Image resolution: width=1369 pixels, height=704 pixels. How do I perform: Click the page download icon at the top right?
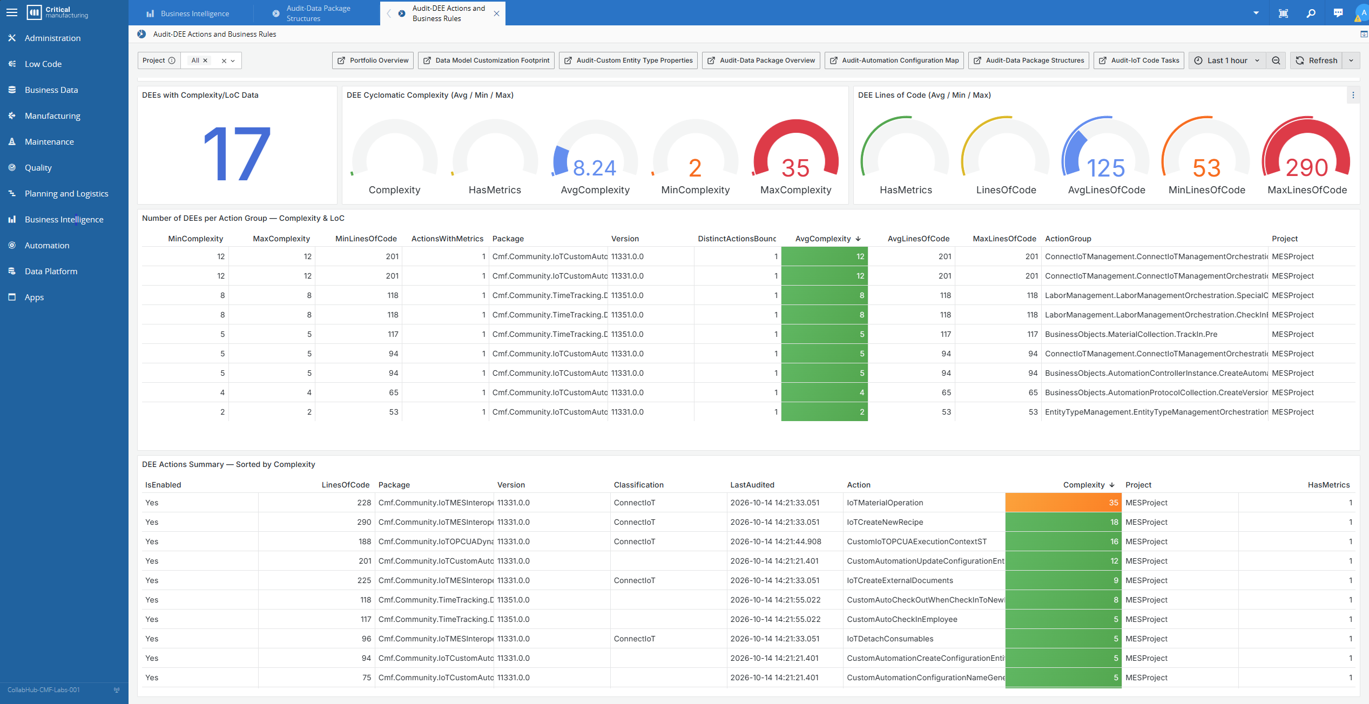(1364, 34)
